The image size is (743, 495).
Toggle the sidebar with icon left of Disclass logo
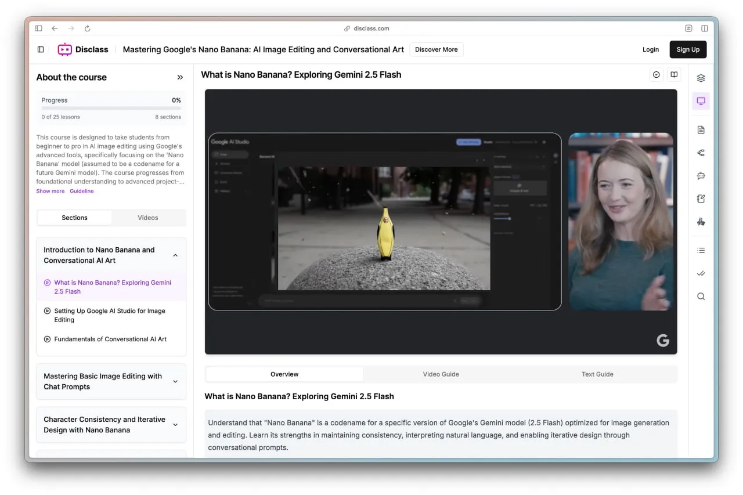coord(41,49)
